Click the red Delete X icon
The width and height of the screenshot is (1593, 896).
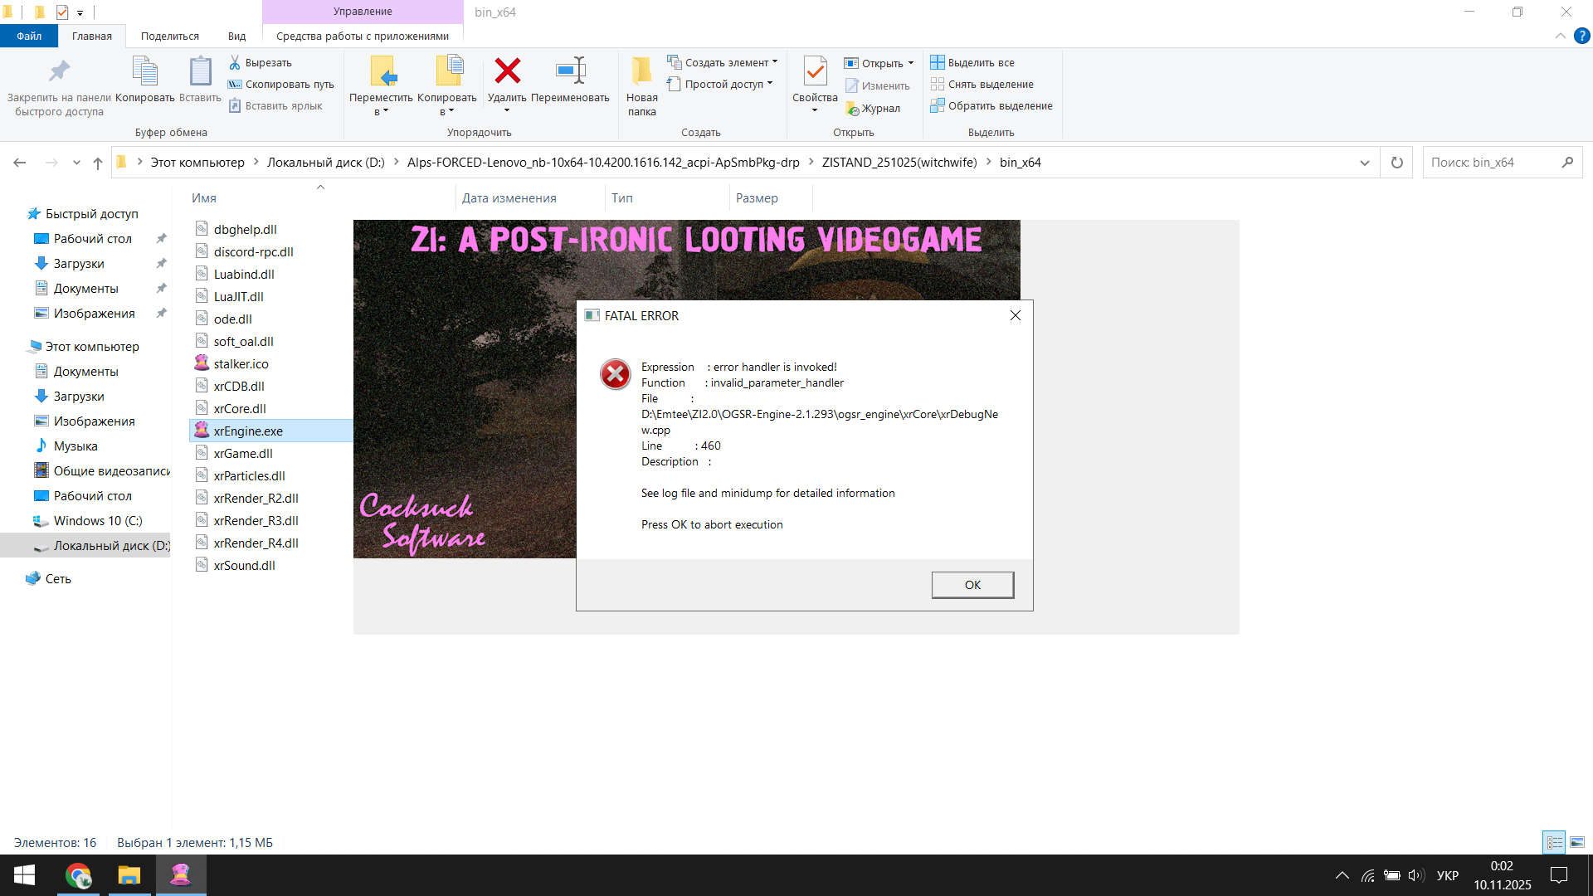pyautogui.click(x=507, y=71)
